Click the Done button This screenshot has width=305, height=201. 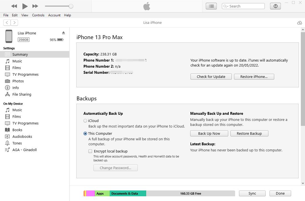click(x=280, y=194)
